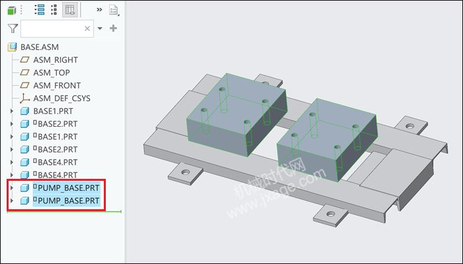This screenshot has width=463, height=264.
Task: Expand the first PUMP_BASE.PRT node
Action: (12, 187)
